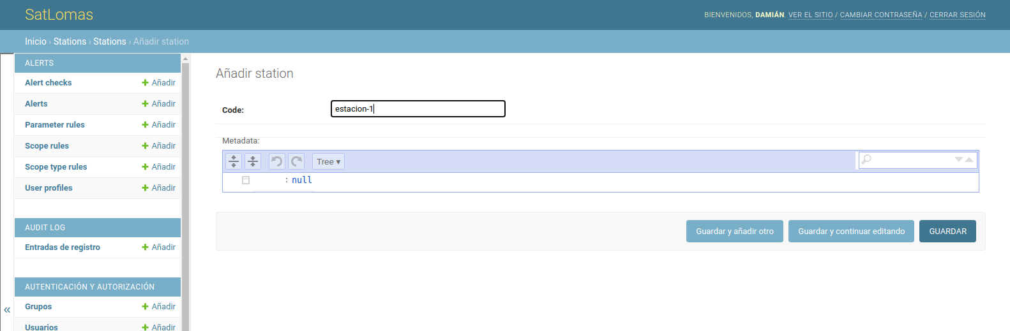Collapse all fields in the JSON editor
This screenshot has height=331, width=1010.
click(x=253, y=161)
